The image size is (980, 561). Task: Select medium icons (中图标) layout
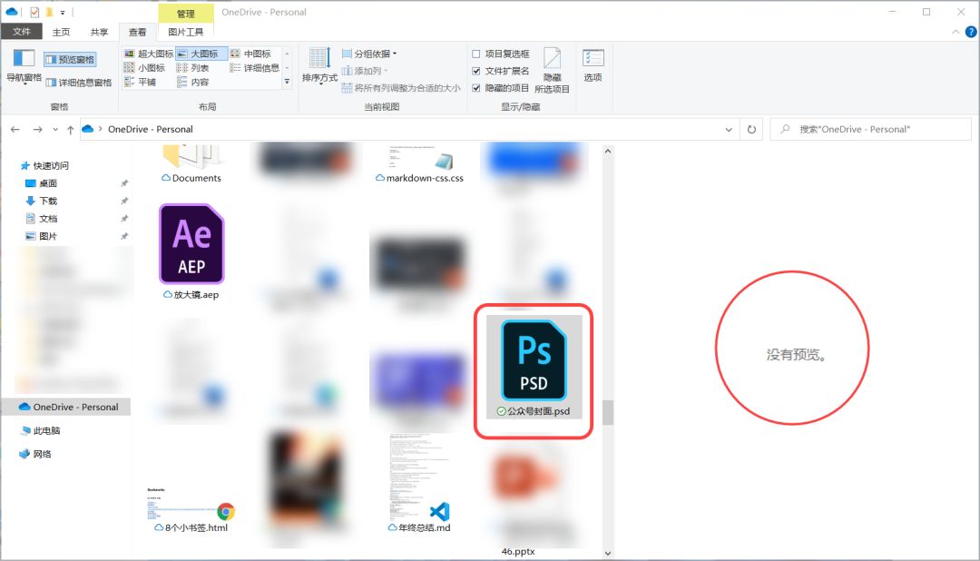point(253,54)
